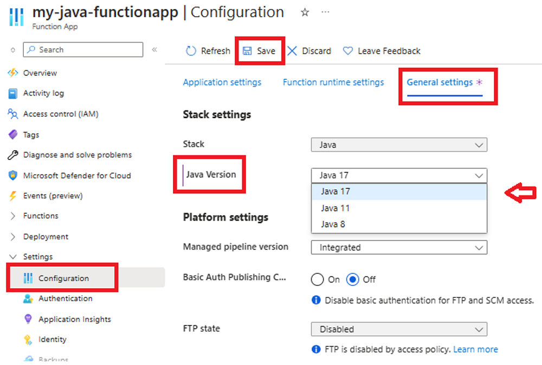542x365 pixels.
Task: Open the Tags page
Action: coord(31,135)
